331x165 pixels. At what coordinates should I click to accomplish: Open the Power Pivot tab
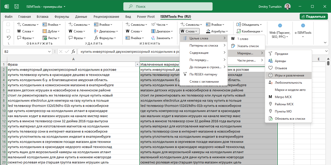click(146, 16)
